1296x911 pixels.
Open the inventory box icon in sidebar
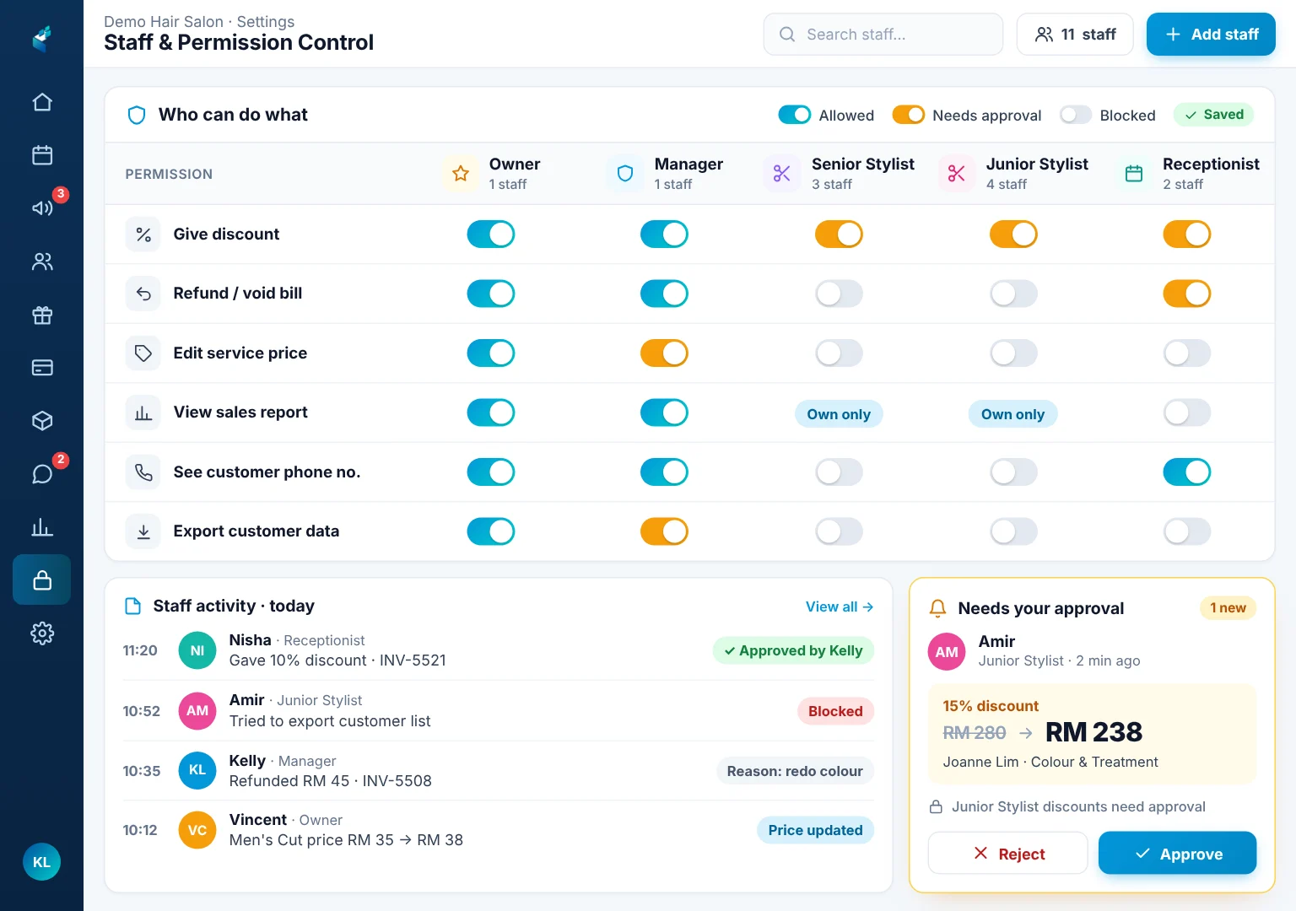point(42,420)
